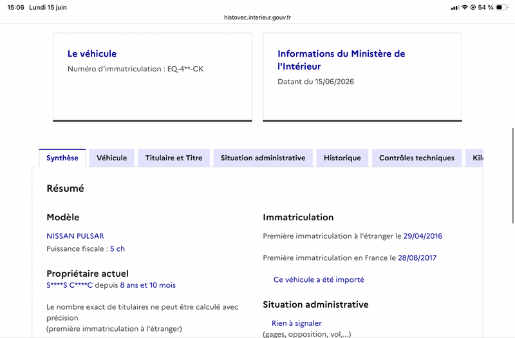This screenshot has height=338, width=515.
Task: Tap the orientation lock icon
Action: tap(473, 7)
